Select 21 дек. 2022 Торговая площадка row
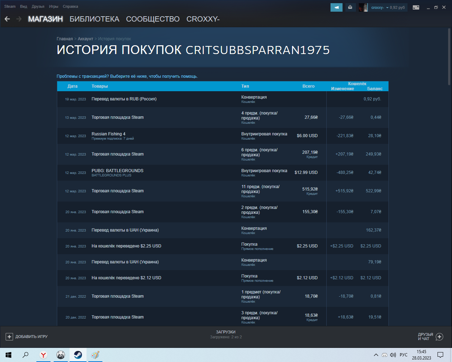Screen dimensions: 452x362 coord(223,296)
